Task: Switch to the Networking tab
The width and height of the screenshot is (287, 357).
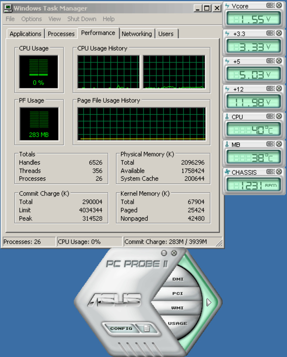Action: (137, 34)
